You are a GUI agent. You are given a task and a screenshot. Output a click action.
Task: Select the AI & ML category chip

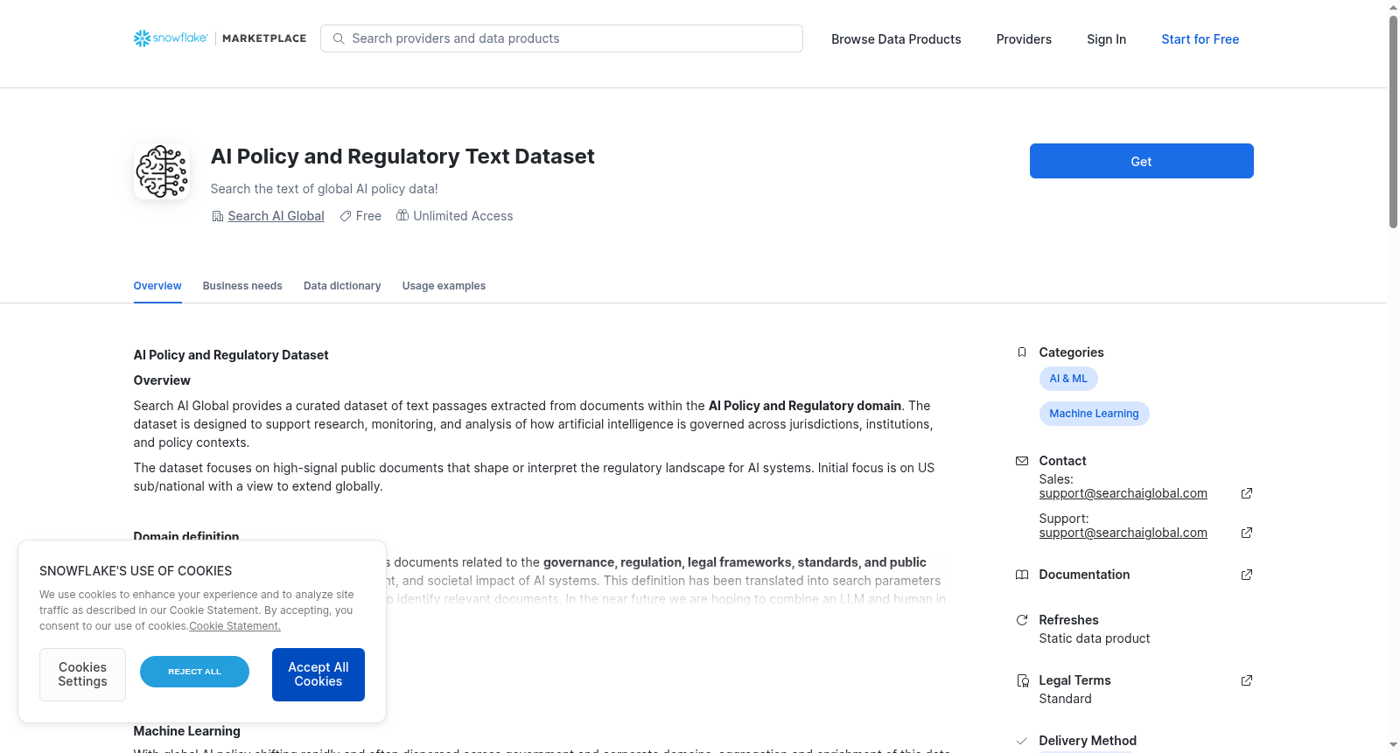click(x=1068, y=379)
